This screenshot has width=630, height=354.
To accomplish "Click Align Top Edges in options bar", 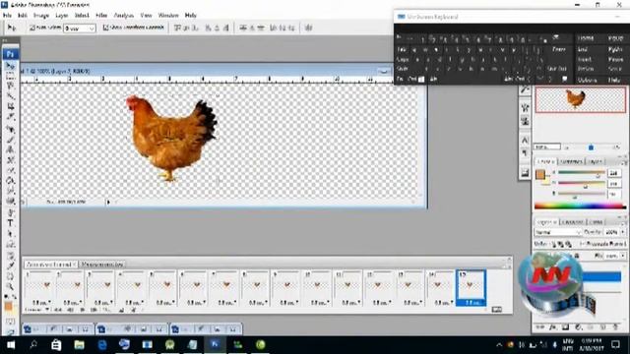I will pyautogui.click(x=177, y=28).
